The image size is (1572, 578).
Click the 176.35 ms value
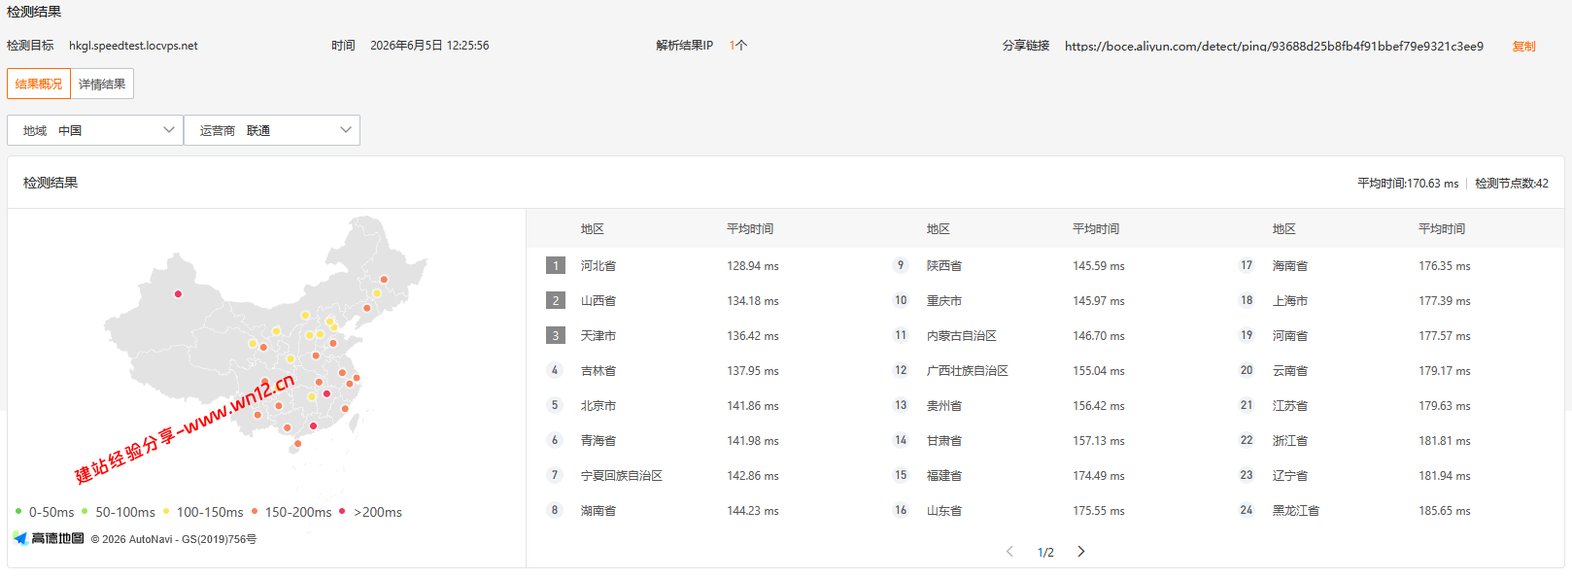[x=1445, y=266]
